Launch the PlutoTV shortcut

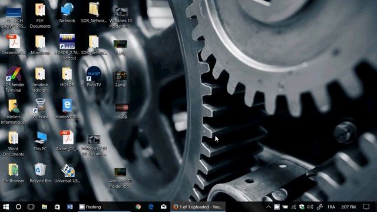94,77
